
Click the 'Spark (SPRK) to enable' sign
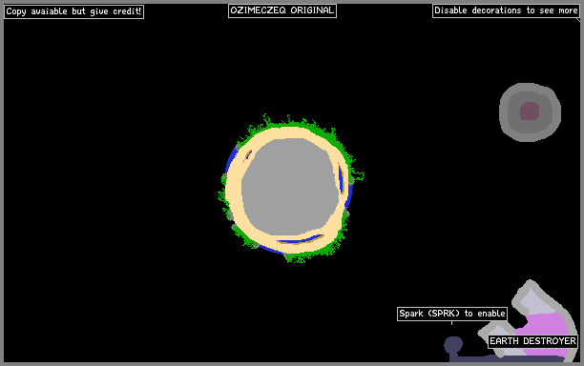tap(452, 314)
